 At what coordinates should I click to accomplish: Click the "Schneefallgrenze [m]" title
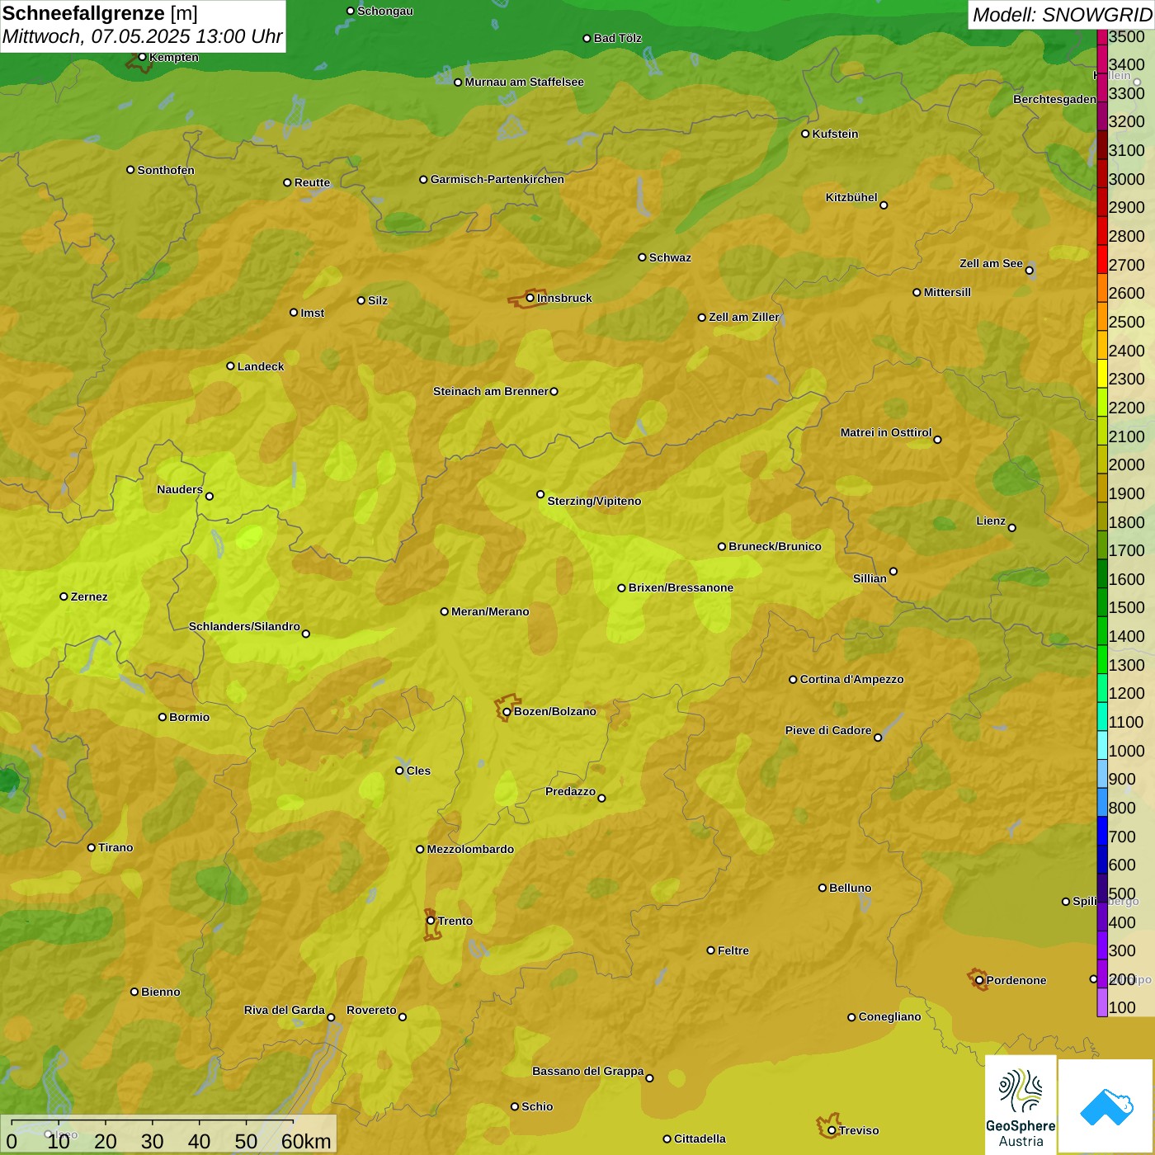(101, 13)
